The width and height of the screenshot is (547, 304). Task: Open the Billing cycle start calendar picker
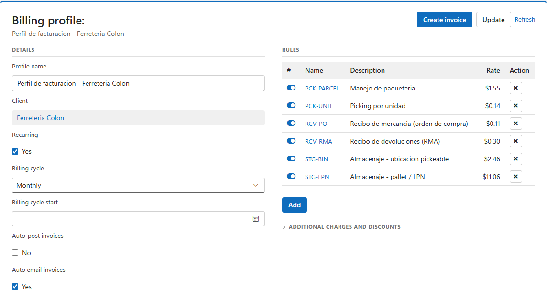point(256,219)
